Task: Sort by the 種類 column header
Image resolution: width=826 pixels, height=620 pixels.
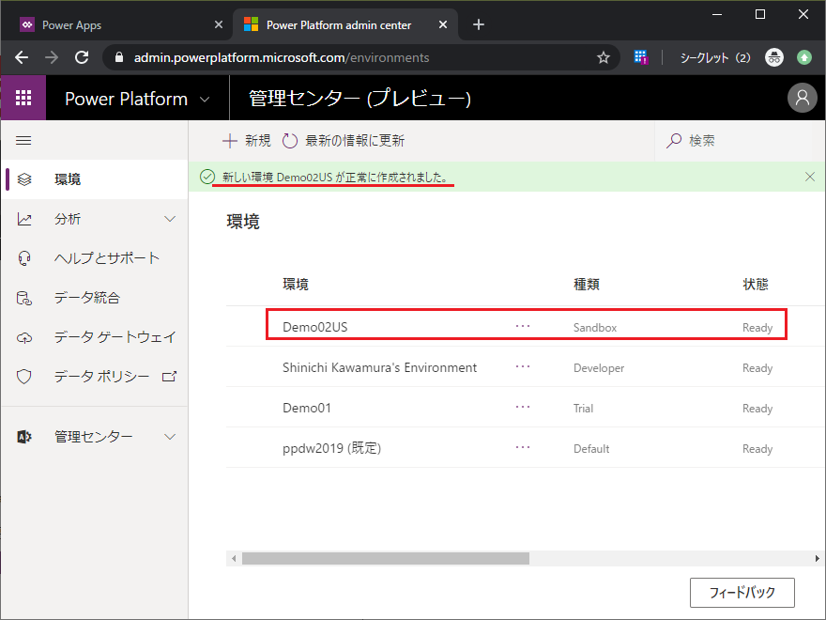Action: [587, 285]
